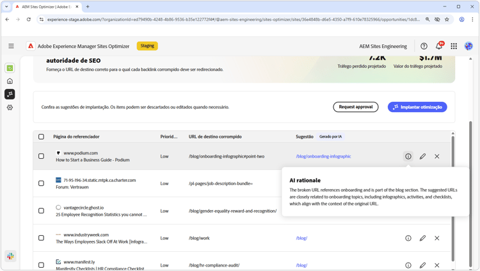Open settings gear in sidebar

10,108
